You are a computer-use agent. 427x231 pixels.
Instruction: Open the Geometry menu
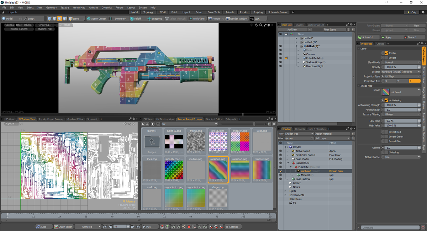coord(52,7)
